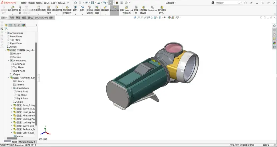Click the Undo arrow icon
This screenshot has height=147, width=277.
(x=105, y=3)
